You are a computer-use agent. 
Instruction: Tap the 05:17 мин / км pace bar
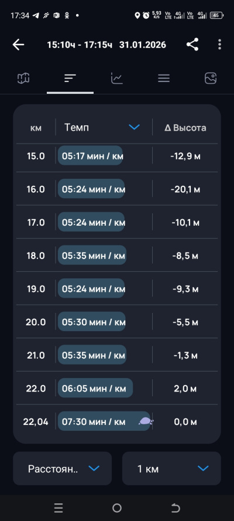coord(90,155)
